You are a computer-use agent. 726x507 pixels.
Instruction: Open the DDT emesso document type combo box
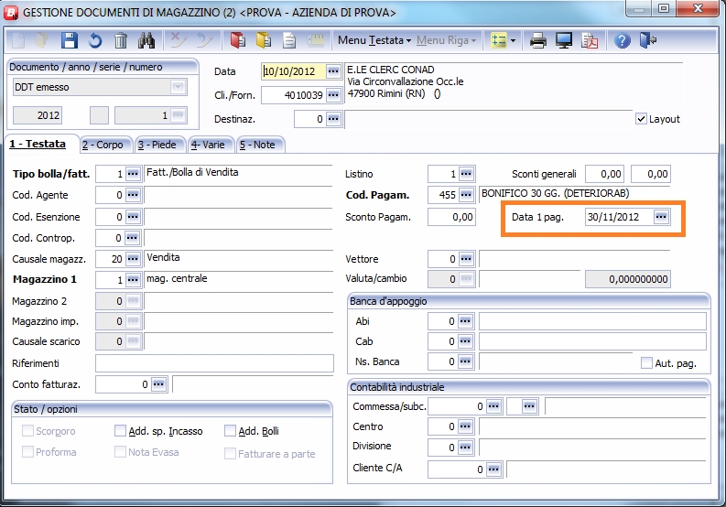pos(178,87)
